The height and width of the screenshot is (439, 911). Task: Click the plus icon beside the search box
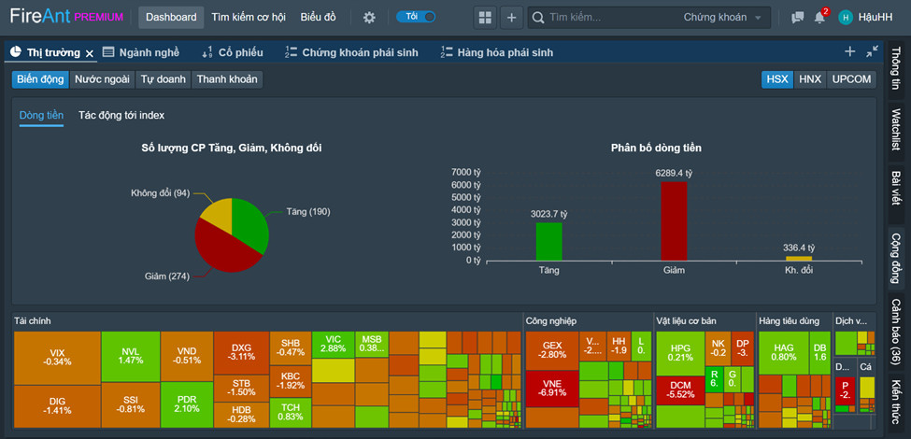(512, 18)
